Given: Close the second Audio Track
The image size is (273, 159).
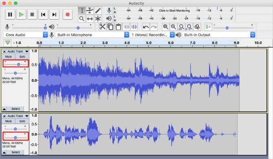Looking at the screenshot, I should coord(4,116).
